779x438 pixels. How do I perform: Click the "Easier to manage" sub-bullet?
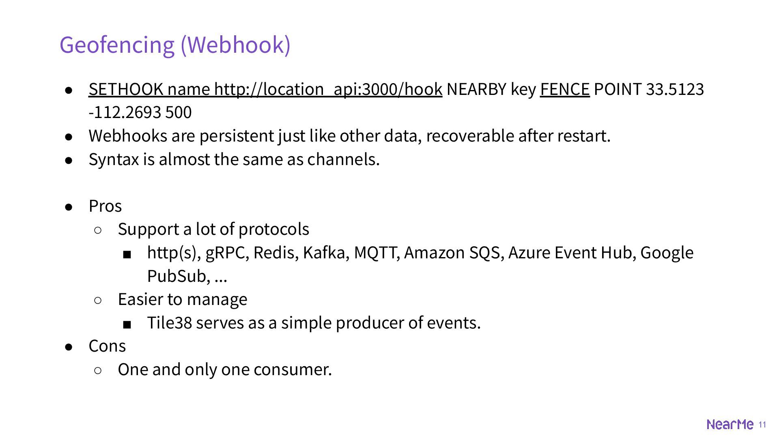(x=183, y=299)
